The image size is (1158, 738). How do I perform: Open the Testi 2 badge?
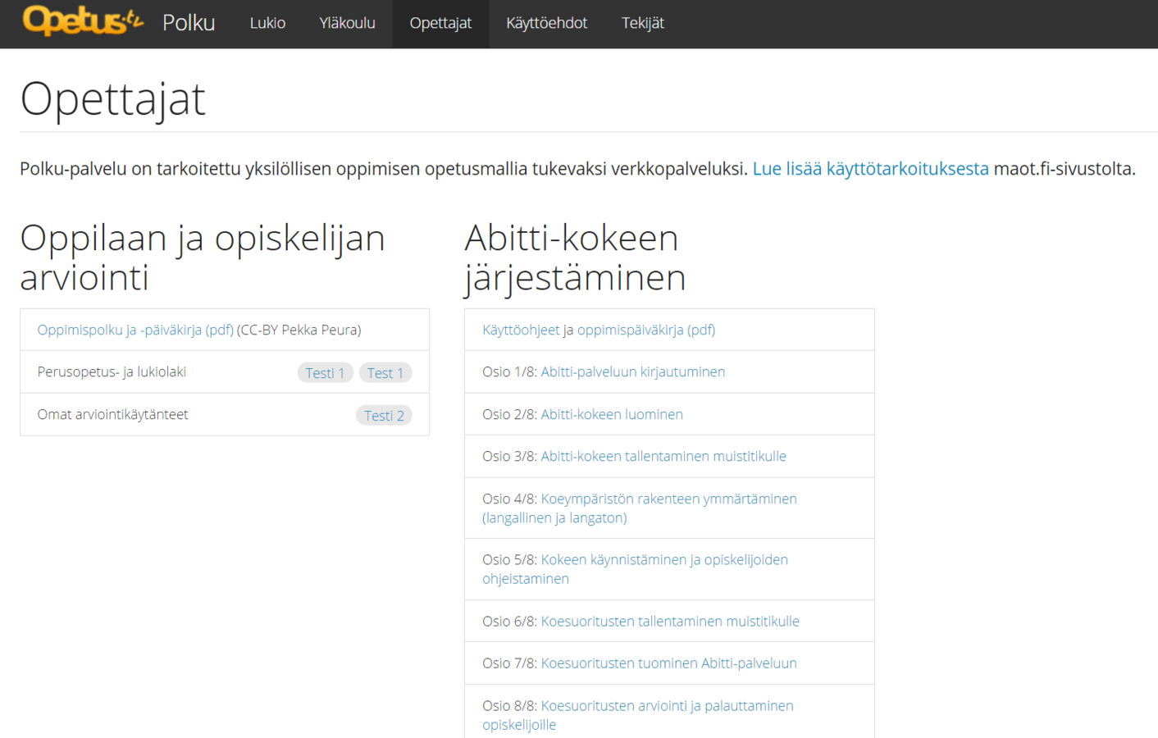click(x=384, y=416)
